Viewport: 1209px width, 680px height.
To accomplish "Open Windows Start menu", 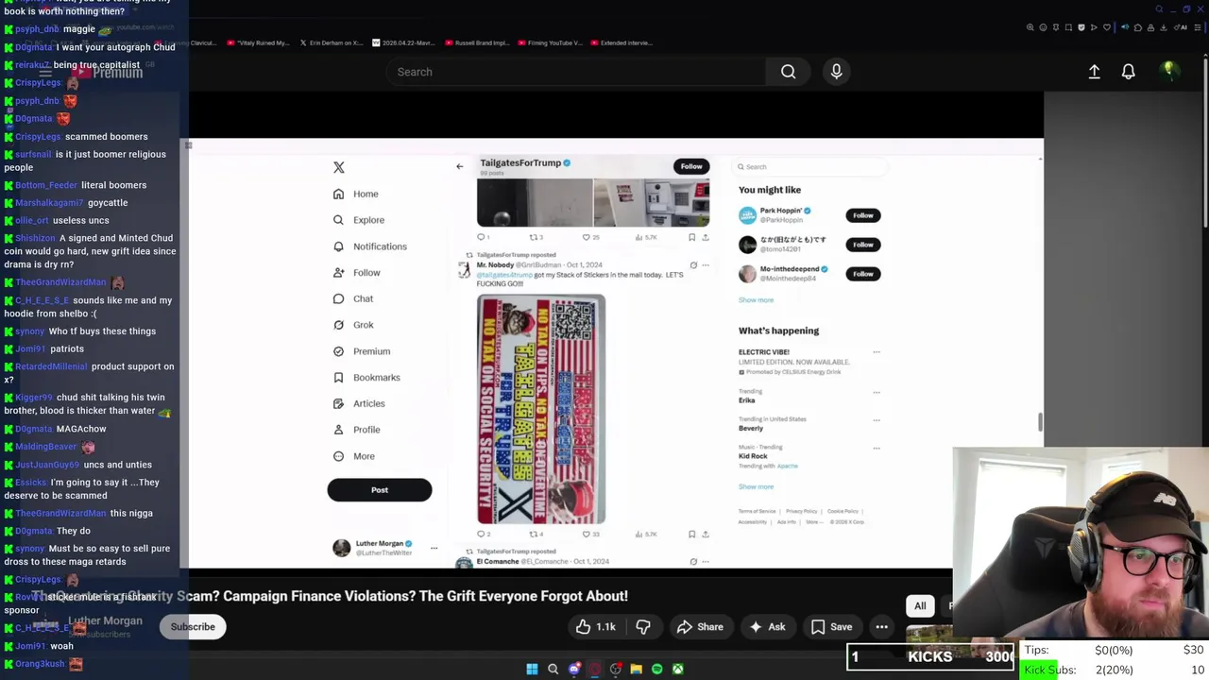I will tap(532, 669).
